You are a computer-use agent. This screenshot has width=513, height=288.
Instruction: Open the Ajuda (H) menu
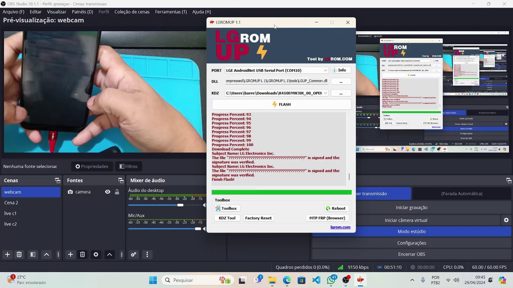click(202, 12)
